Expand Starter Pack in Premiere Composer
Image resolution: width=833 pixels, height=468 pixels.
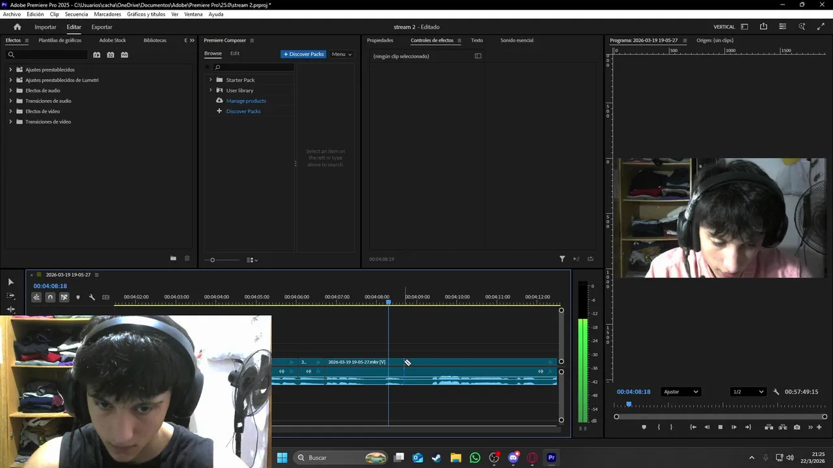pyautogui.click(x=210, y=80)
